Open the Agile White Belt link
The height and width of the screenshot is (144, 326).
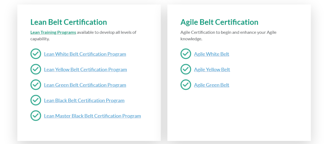[212, 54]
